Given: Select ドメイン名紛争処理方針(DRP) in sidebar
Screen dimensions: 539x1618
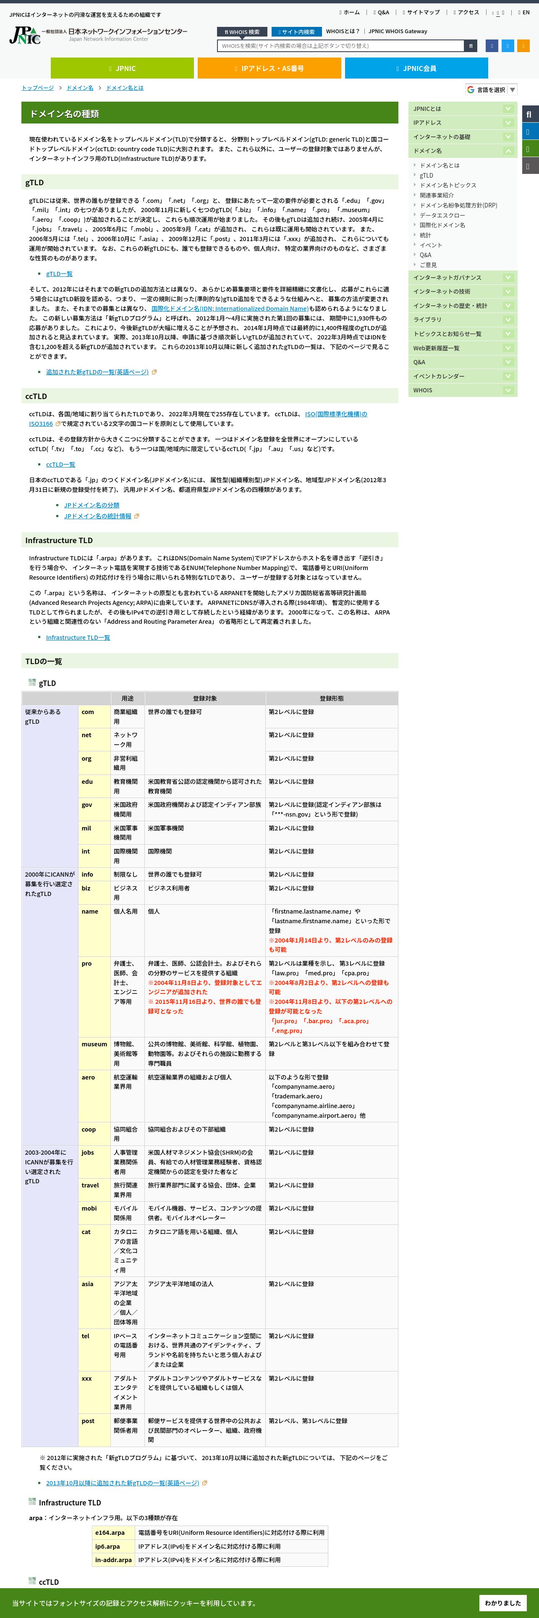Looking at the screenshot, I should (x=458, y=205).
